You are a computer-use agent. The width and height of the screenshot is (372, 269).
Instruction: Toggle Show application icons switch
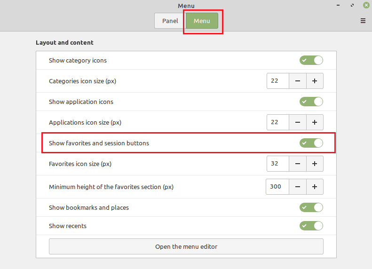click(x=311, y=102)
